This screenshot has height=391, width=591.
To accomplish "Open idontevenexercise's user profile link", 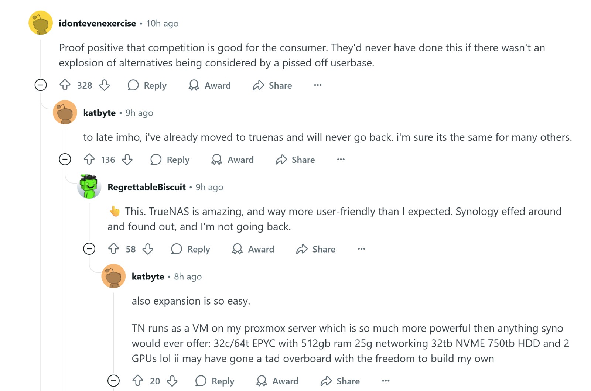I will coord(97,23).
